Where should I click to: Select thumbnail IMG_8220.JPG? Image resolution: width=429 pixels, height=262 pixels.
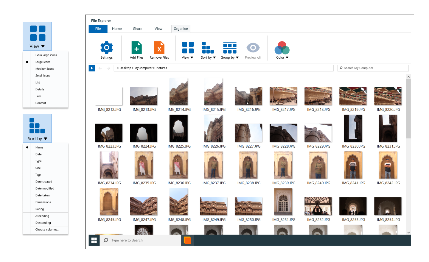point(388,96)
